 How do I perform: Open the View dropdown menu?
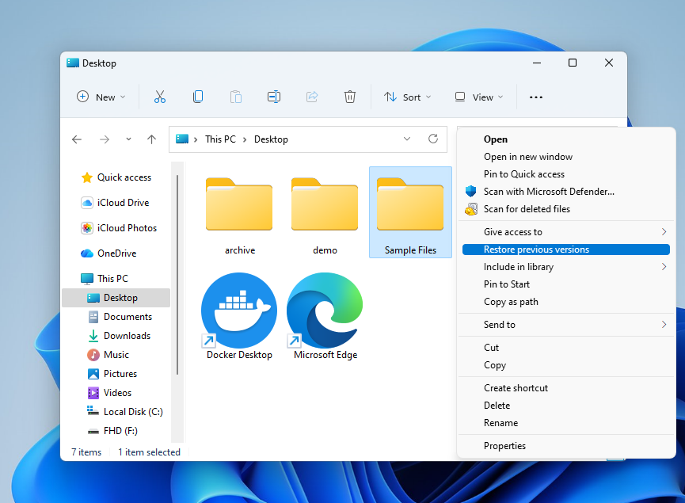pos(479,97)
